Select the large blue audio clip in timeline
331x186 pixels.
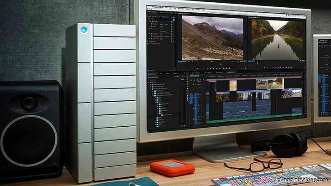pyautogui.click(x=237, y=110)
